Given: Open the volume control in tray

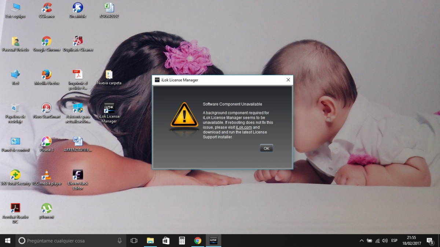Looking at the screenshot, I should click(385, 240).
